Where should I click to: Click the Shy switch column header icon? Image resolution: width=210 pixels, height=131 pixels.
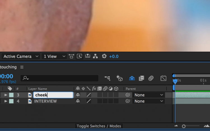[78, 88]
